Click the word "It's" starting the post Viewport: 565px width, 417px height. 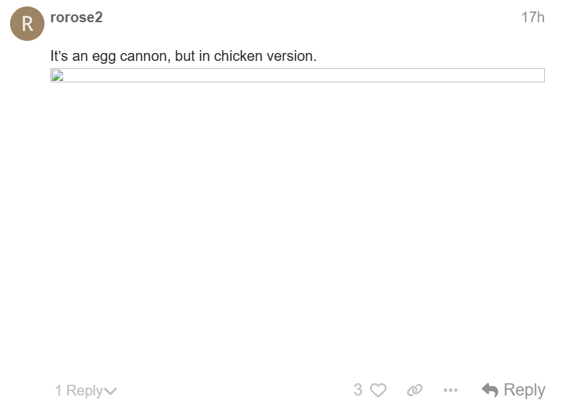click(x=60, y=56)
